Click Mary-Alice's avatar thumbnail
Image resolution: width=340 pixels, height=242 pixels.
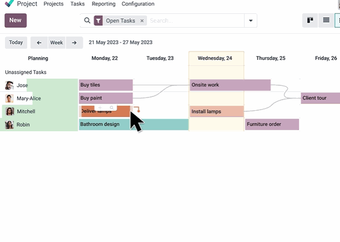point(9,99)
